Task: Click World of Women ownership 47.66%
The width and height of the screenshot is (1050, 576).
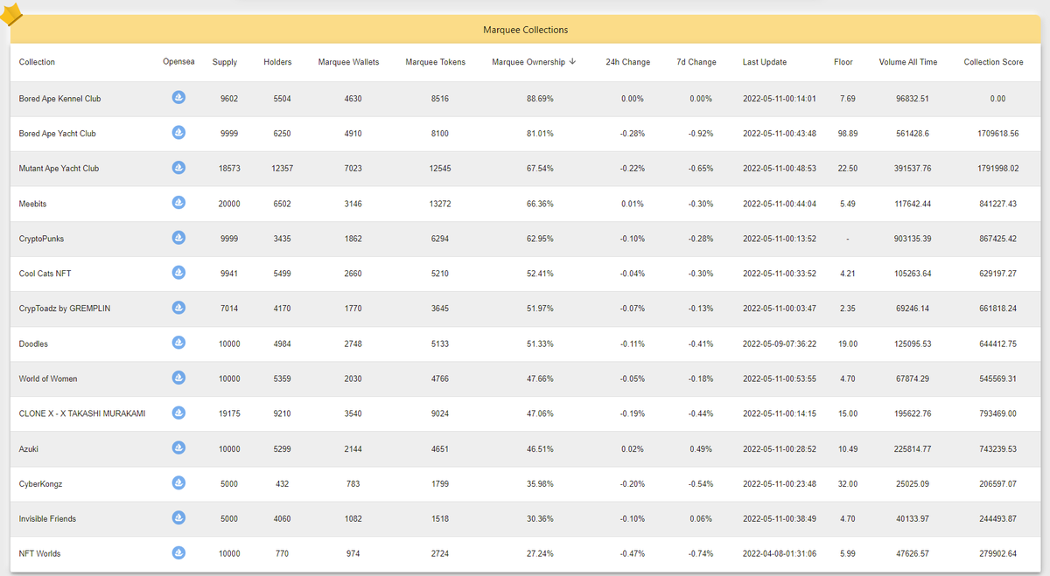Action: coord(540,378)
